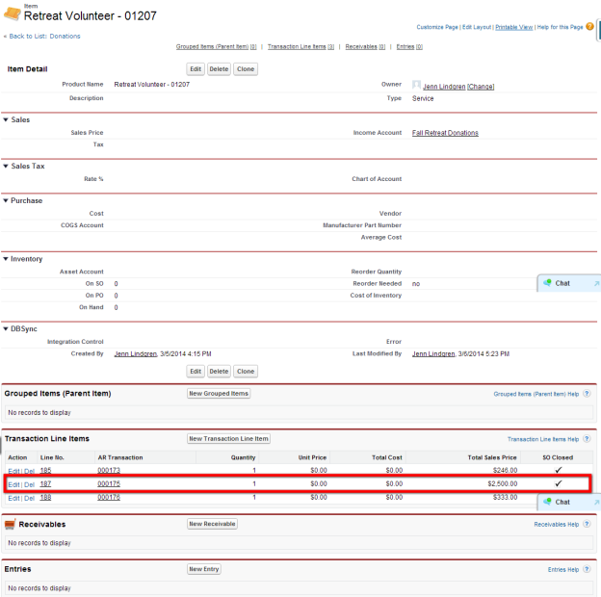Viewport: 601px width, 597px height.
Task: Collapse the Inventory section triangle
Action: pyautogui.click(x=5, y=259)
